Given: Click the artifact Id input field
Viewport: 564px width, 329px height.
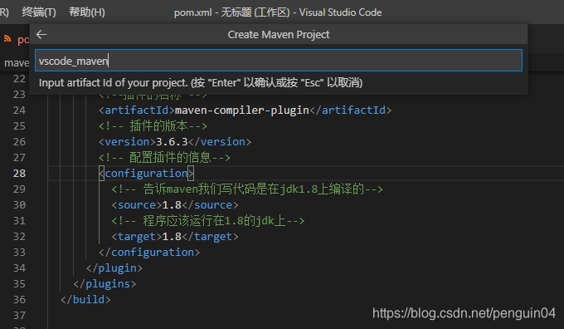Looking at the screenshot, I should pos(279,61).
